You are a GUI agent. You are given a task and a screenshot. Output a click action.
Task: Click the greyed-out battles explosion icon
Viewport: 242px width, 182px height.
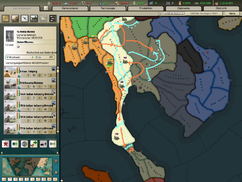pos(44,19)
